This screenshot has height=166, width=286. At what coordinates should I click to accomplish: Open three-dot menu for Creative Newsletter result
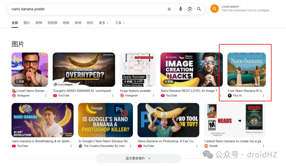[x=130, y=146]
